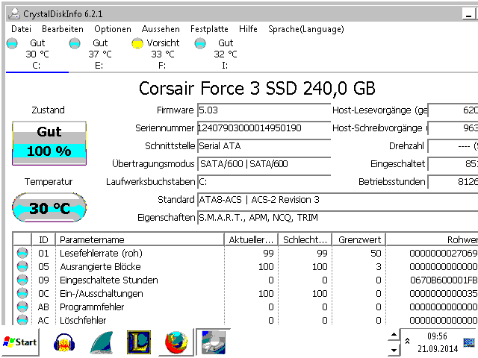Image resolution: width=478 pixels, height=358 pixels.
Task: Click the Host-Lesevorgänge value field
Action: [453, 110]
